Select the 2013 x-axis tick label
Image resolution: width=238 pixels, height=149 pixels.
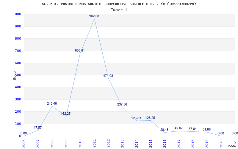point(123,143)
